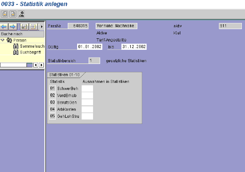Click the statistic number 04 cell
The width and height of the screenshot is (245, 172).
coord(52,109)
